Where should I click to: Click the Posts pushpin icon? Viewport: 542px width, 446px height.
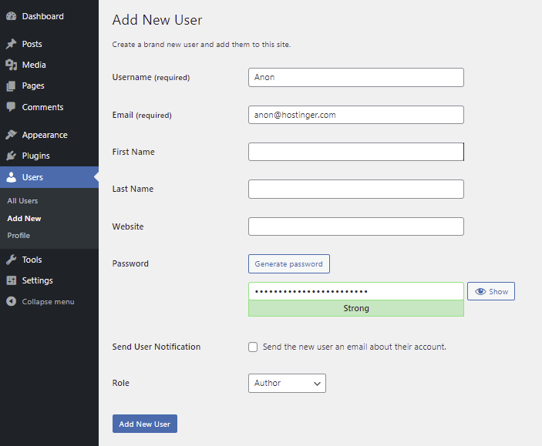(11, 45)
